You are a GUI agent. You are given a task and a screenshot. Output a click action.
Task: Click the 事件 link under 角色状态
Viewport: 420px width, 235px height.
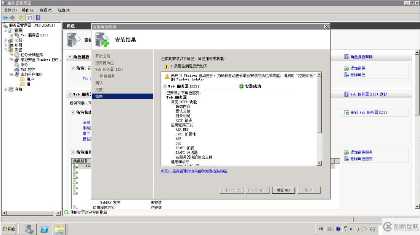coord(86,133)
